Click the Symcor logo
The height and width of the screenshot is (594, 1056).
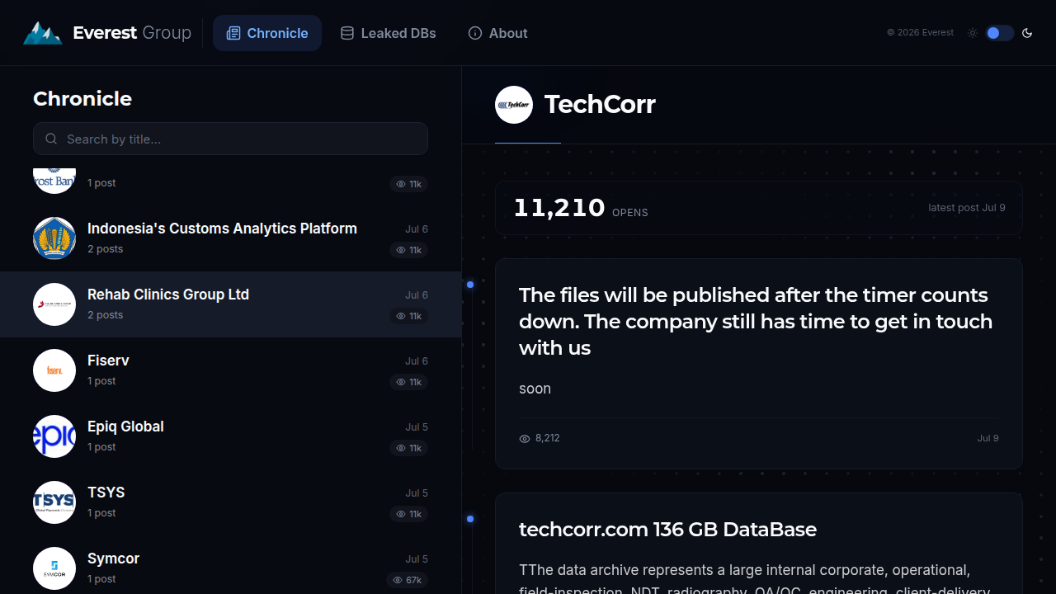(x=54, y=568)
